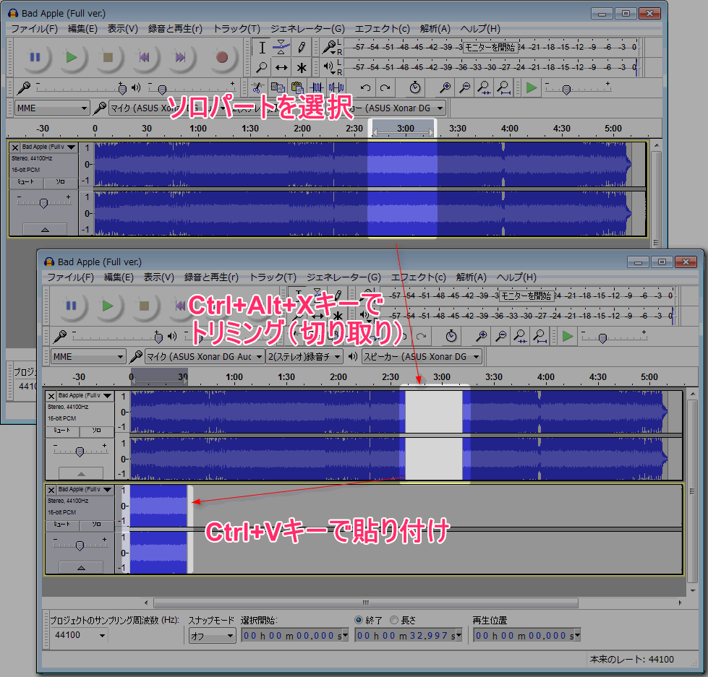Toggle ソロ on the back window track
Screen dimensions: 708x677
(61, 182)
